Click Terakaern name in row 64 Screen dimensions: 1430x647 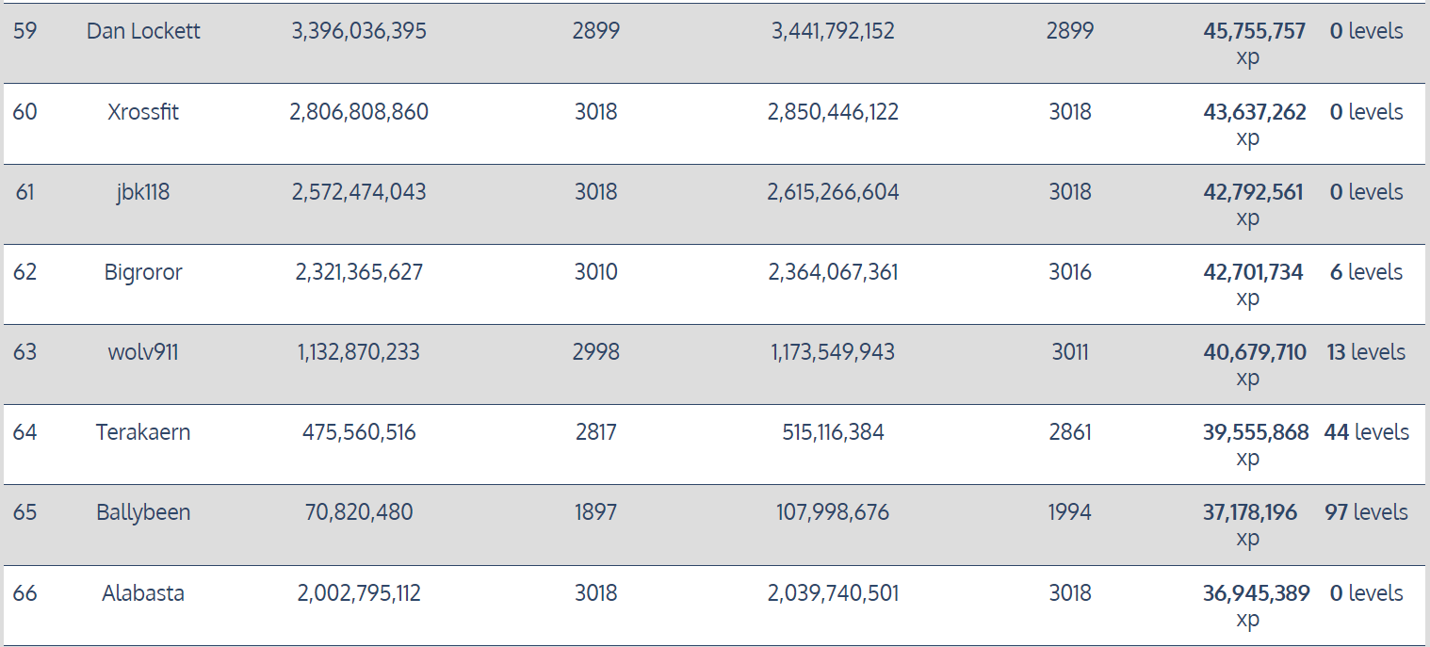coord(143,432)
